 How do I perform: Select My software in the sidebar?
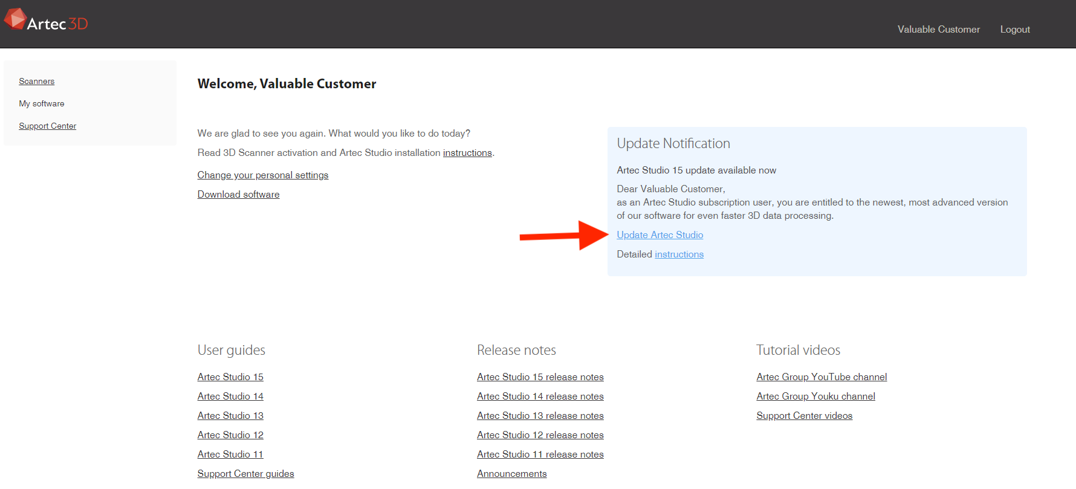click(41, 103)
